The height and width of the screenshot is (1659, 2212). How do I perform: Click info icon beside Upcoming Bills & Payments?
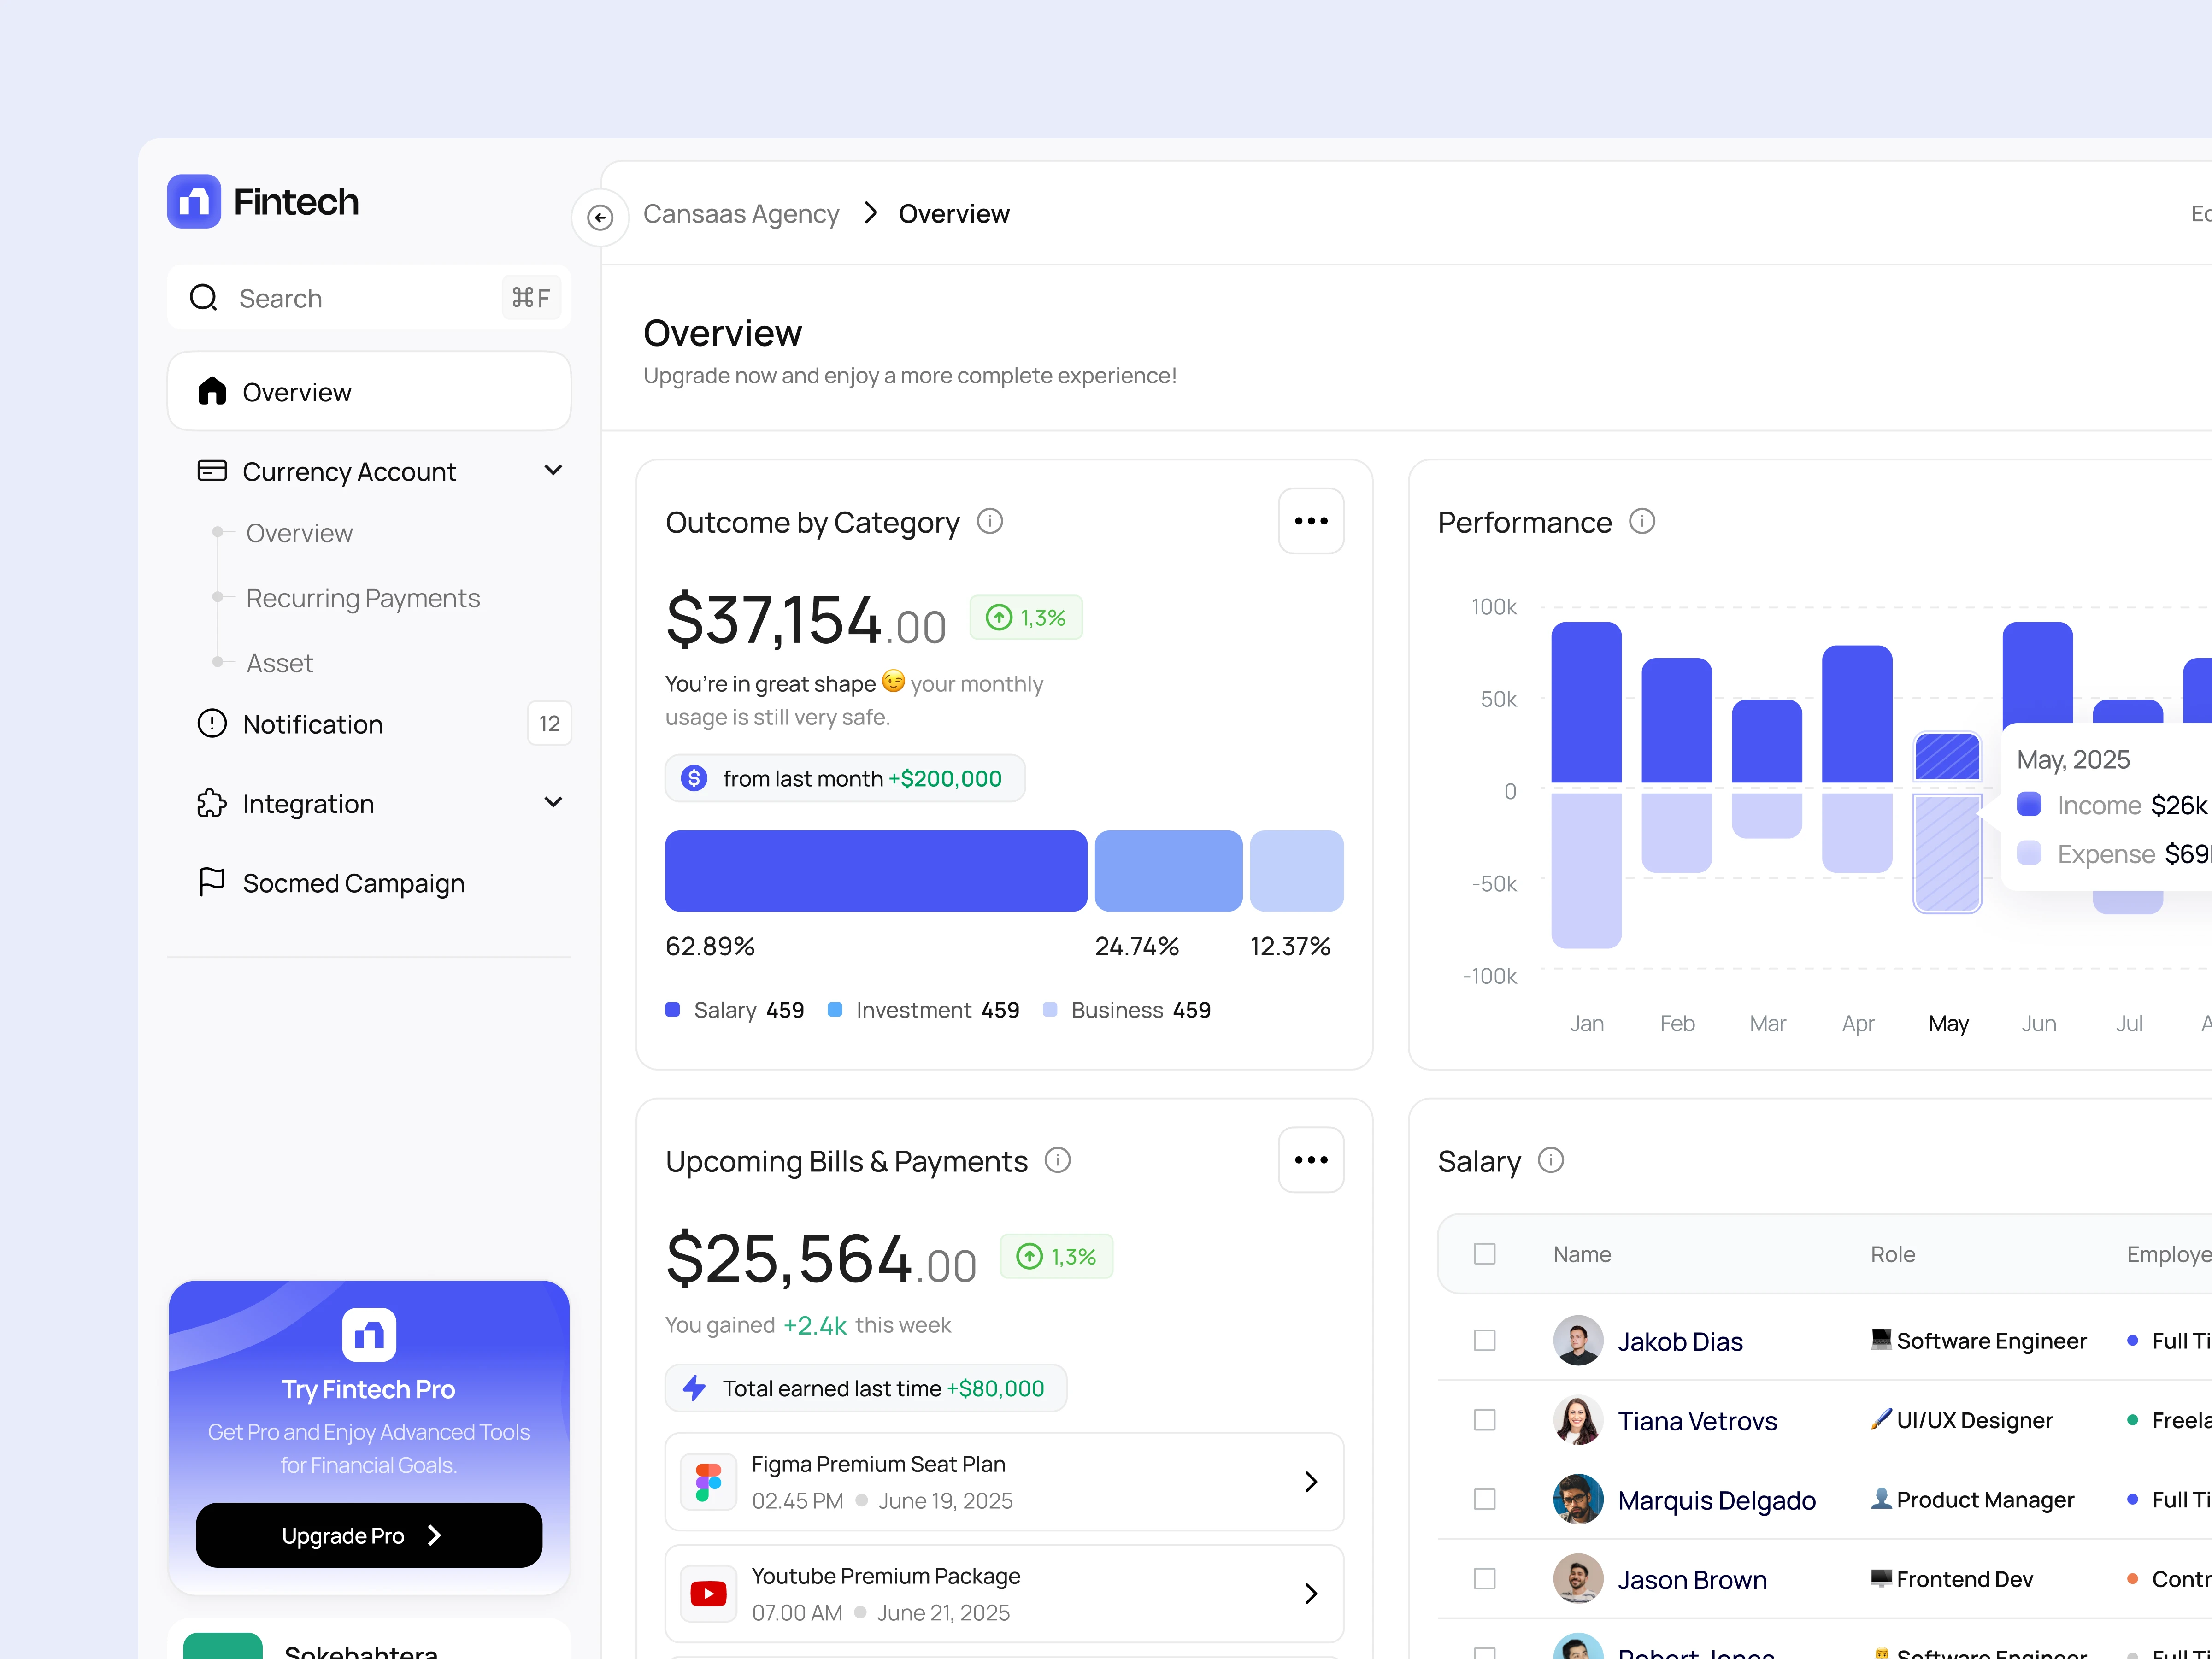(x=1057, y=1160)
